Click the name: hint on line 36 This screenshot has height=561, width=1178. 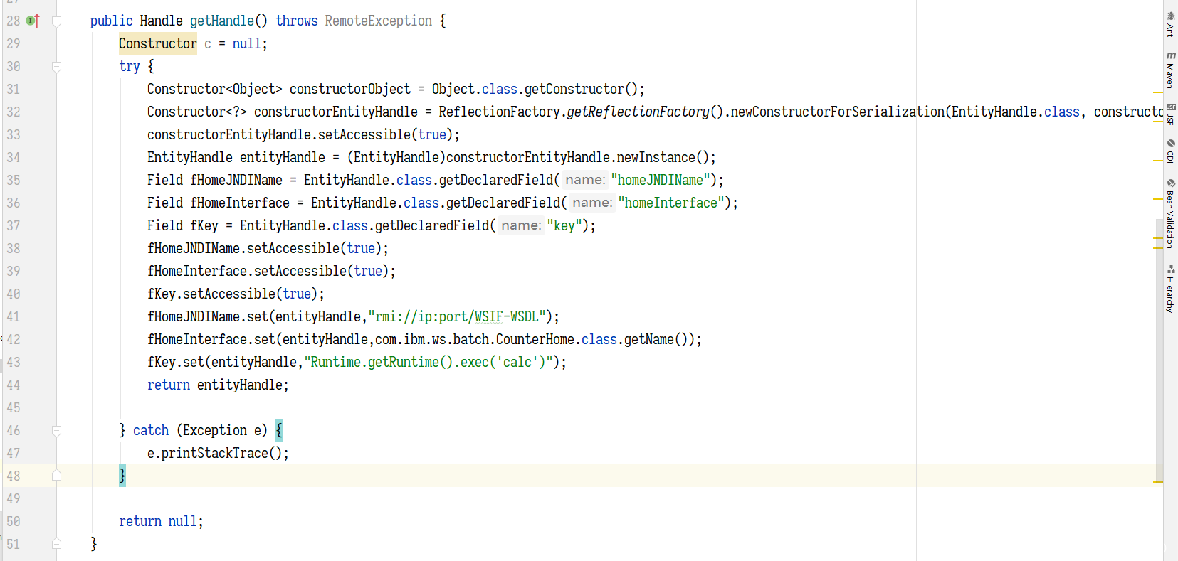tap(592, 203)
